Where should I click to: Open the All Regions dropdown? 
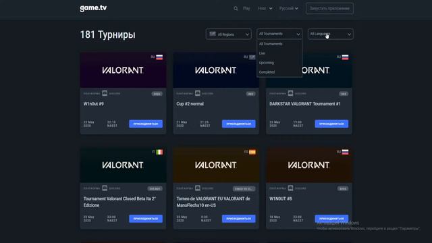[x=228, y=34]
